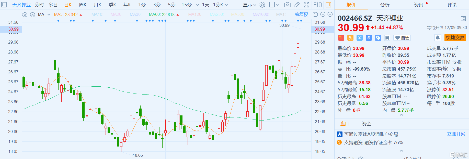Select the 月K monthly chart tab
Screen dimensions: 469x159
click(98, 5)
